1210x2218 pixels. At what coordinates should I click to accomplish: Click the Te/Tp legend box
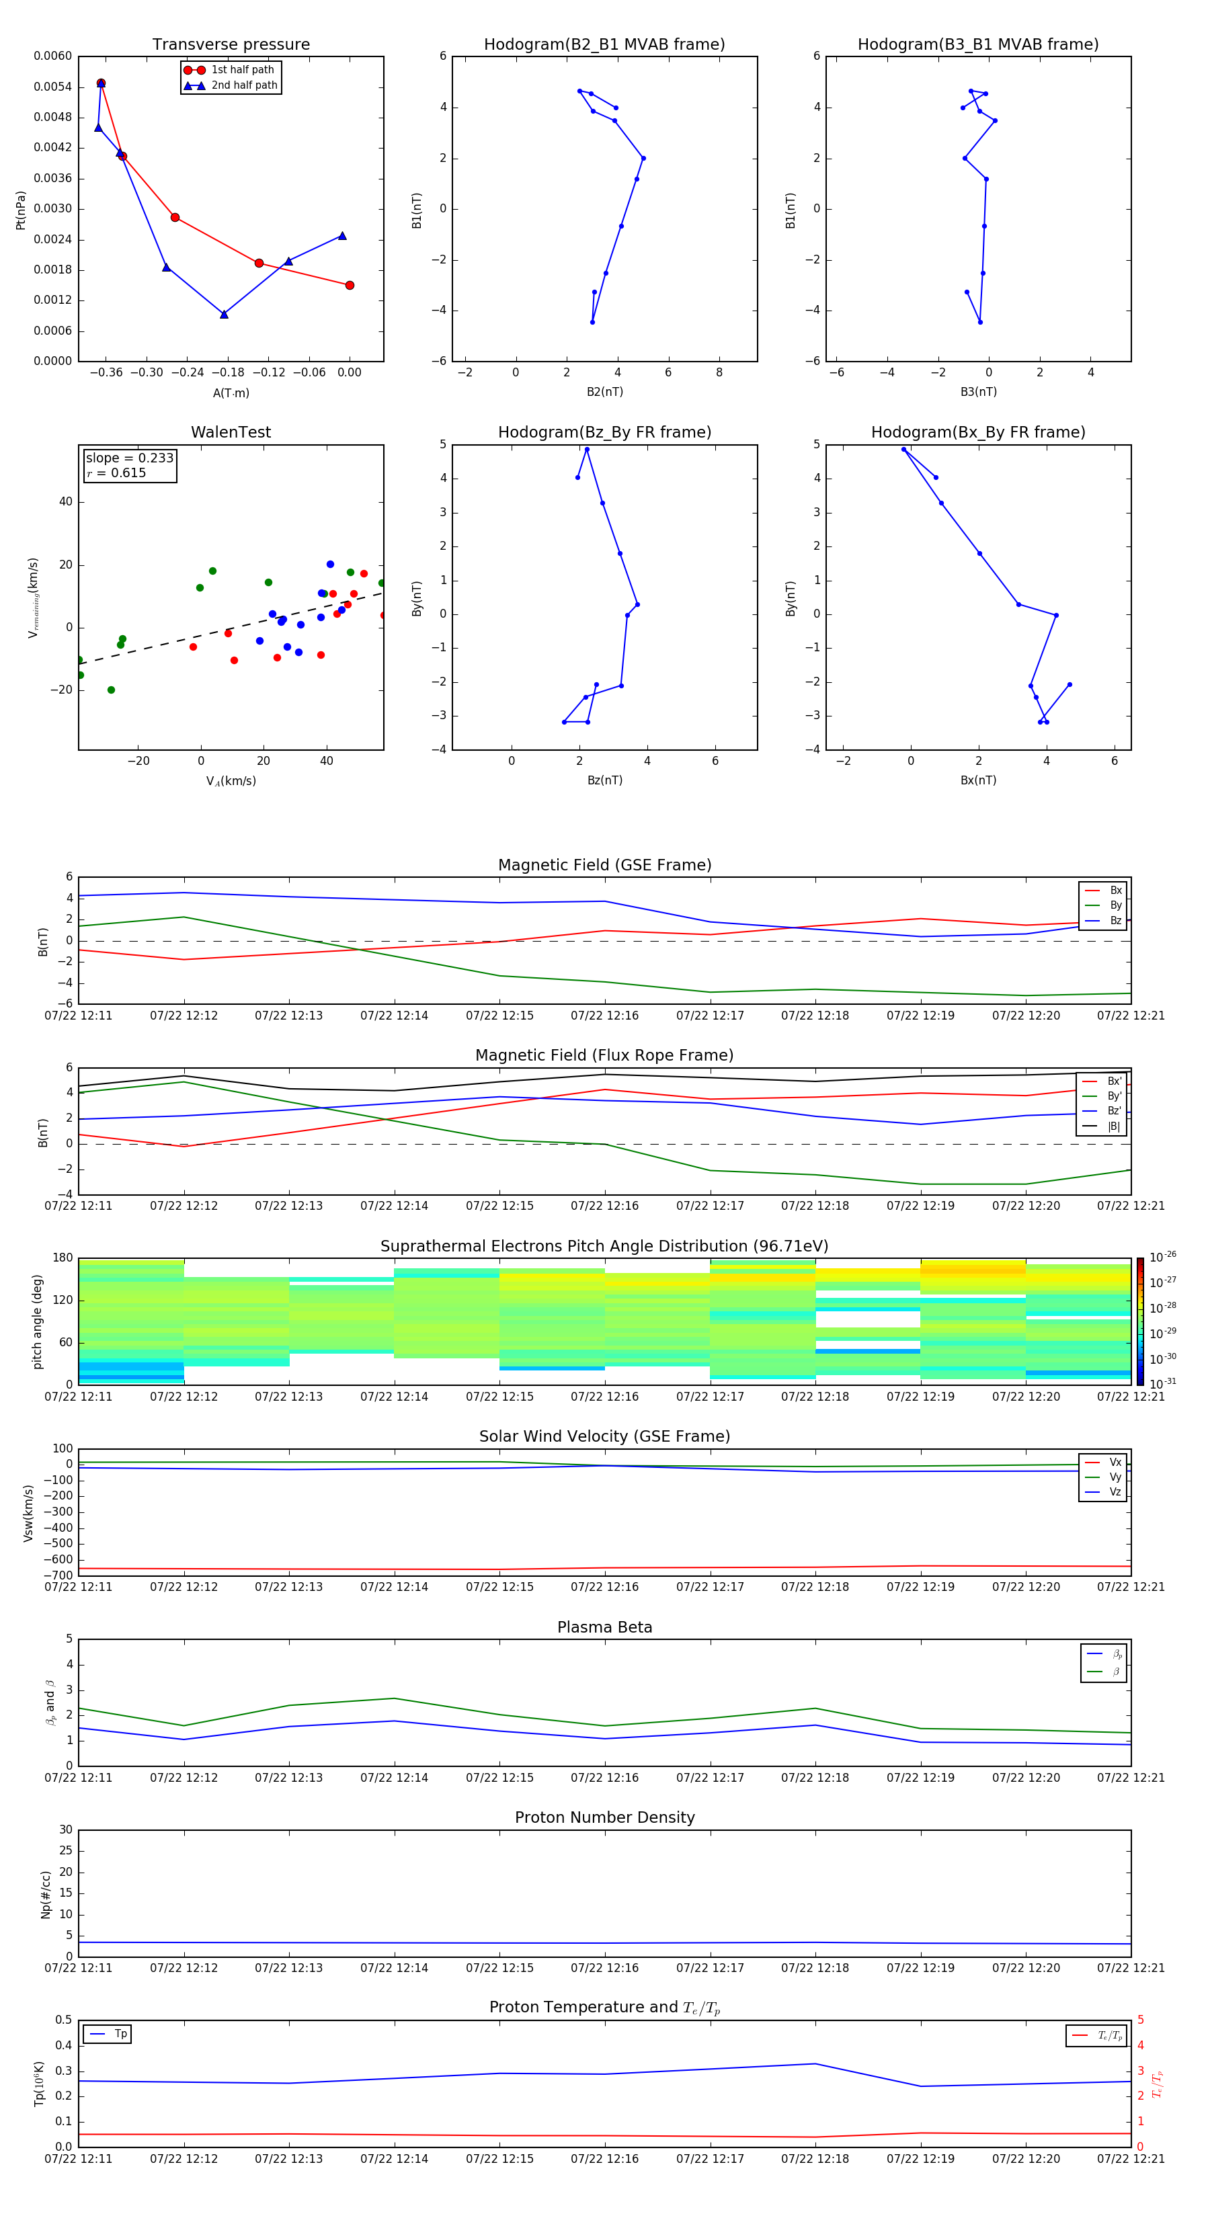click(x=1096, y=2037)
